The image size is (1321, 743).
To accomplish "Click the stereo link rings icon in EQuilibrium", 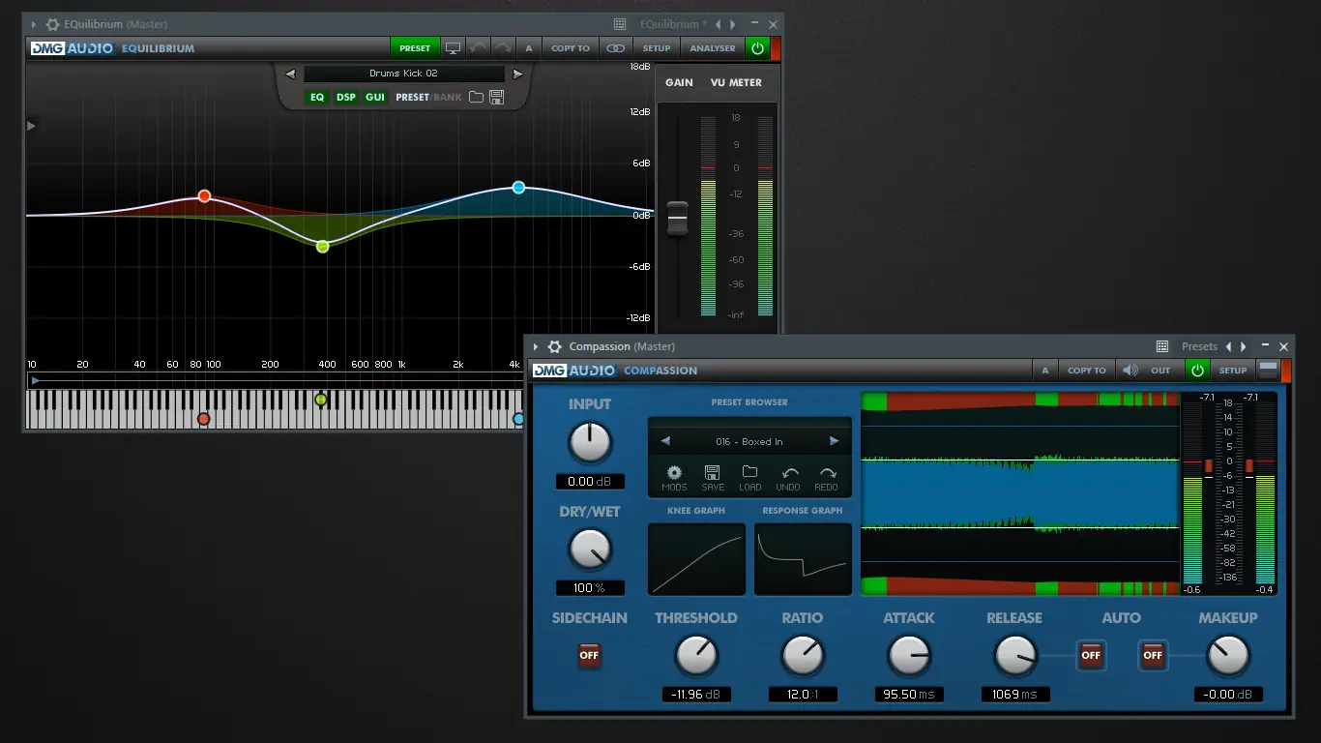I will click(615, 48).
